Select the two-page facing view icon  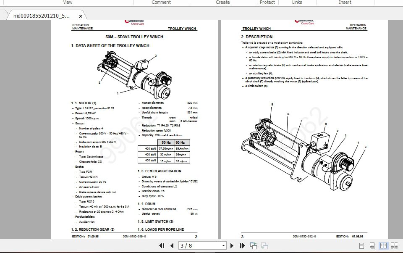pos(384,246)
